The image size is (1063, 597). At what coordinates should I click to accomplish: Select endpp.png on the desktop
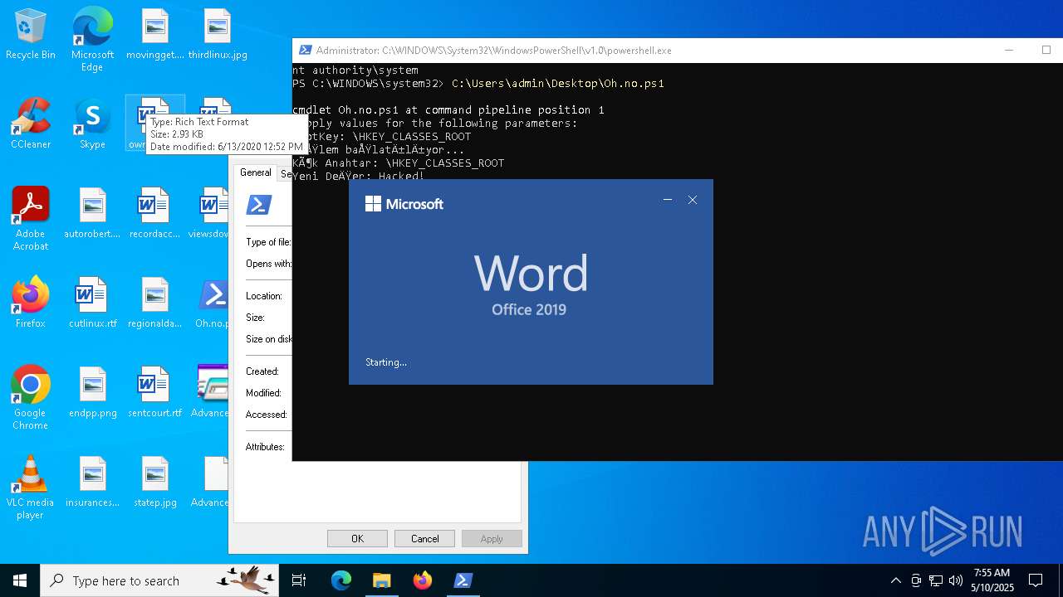tap(92, 393)
